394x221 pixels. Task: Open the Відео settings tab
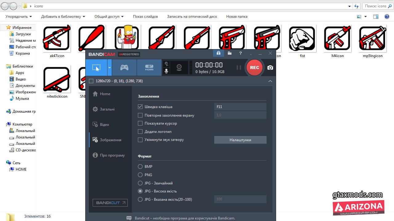click(x=104, y=125)
